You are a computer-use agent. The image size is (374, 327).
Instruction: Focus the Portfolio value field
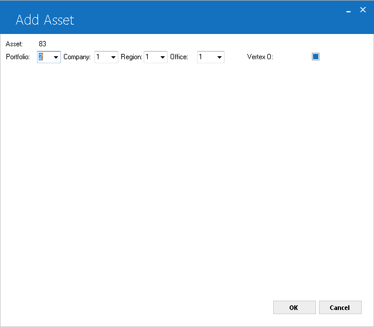tap(45, 57)
